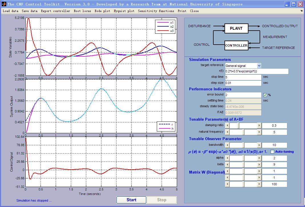305x207 pixels.
Task: Increase bandwidth with right arrow
Action: [259, 145]
